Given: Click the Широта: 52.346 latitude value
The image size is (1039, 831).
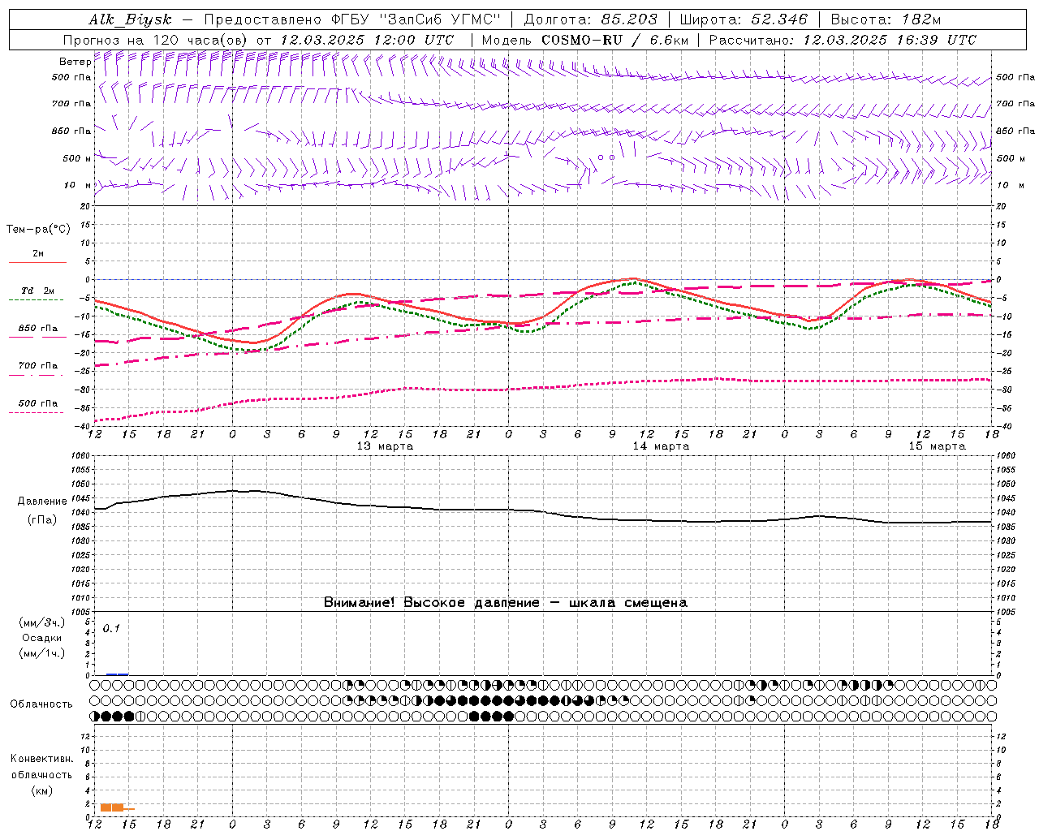Looking at the screenshot, I should [x=744, y=19].
